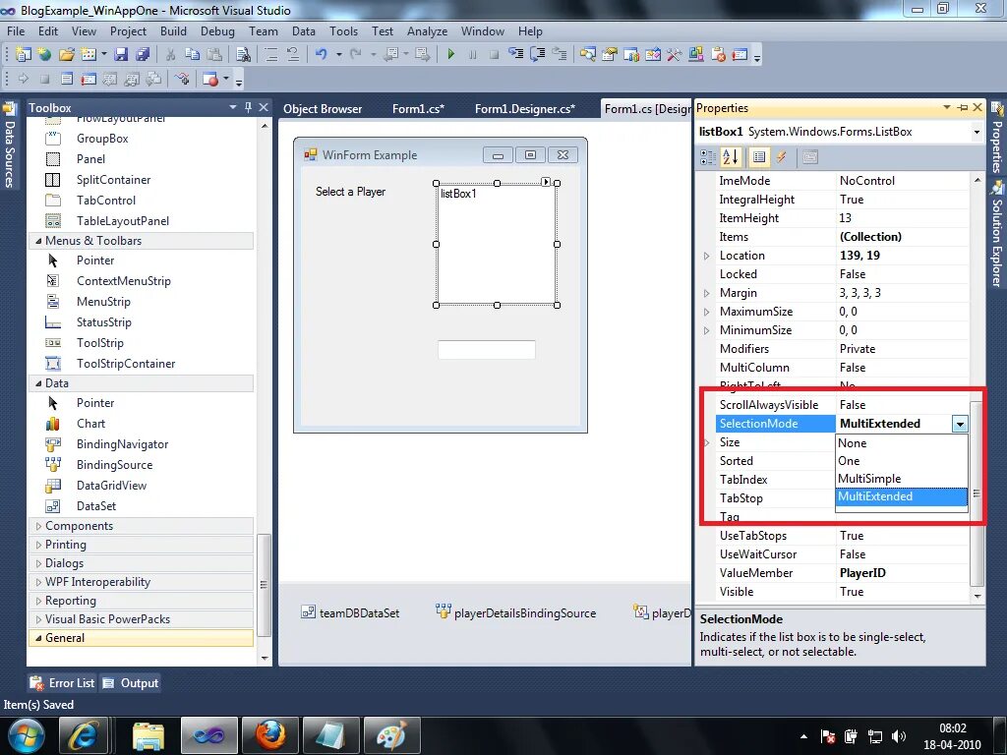
Task: Open Paint from the taskbar
Action: (392, 735)
